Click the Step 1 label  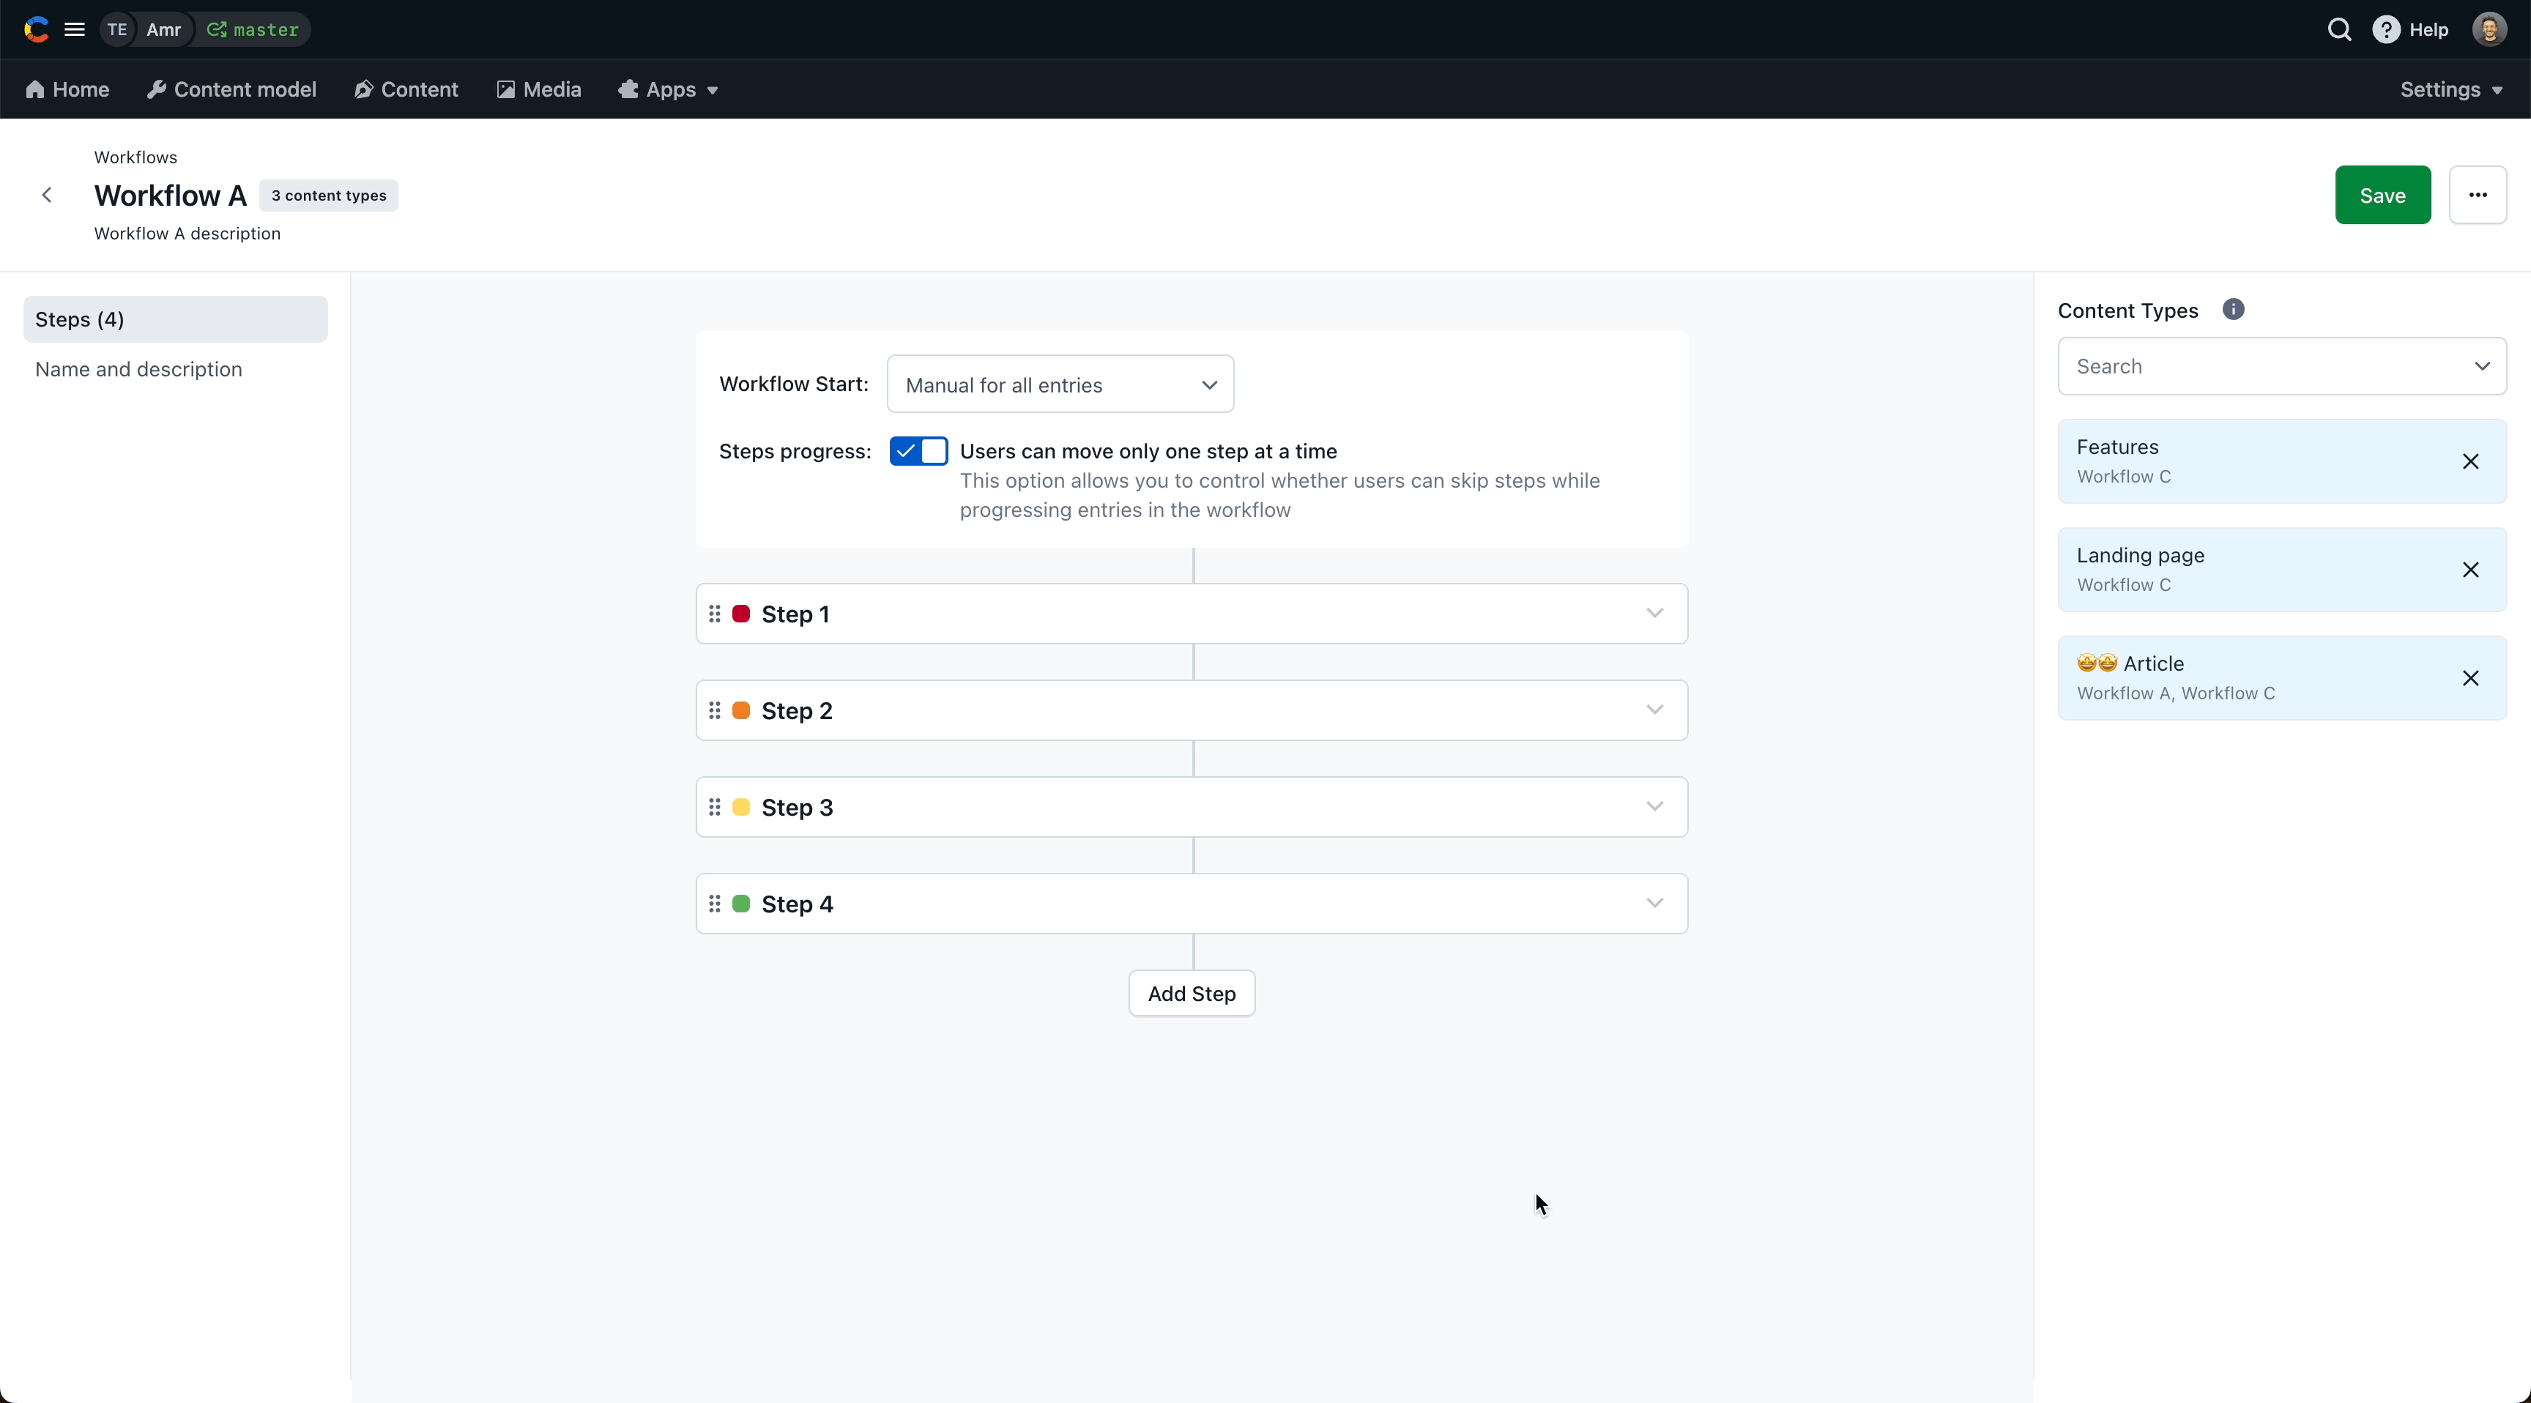[x=796, y=614]
